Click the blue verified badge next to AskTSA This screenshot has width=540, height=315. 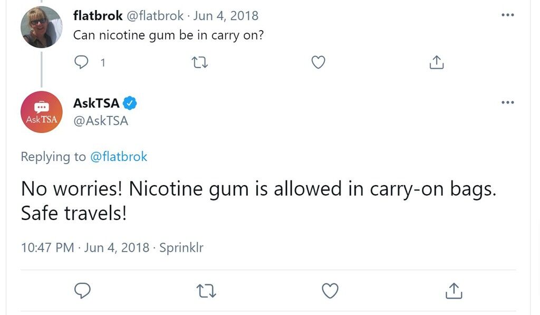(x=130, y=103)
